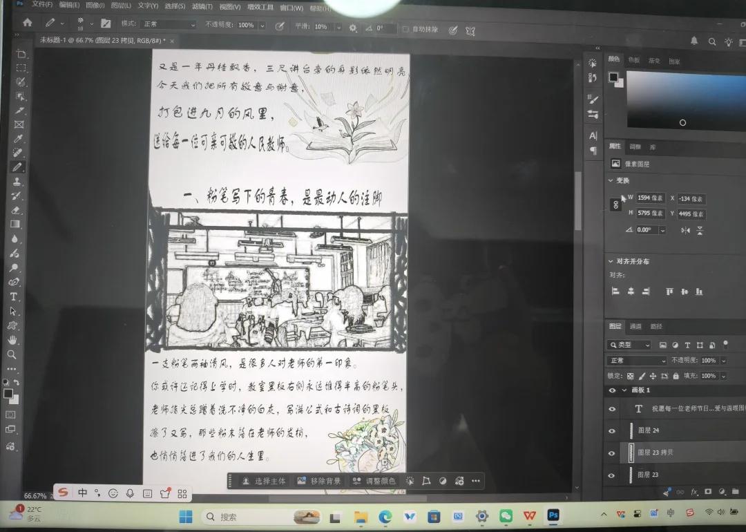Hide layer 图层 24
The height and width of the screenshot is (532, 746).
[x=612, y=430]
